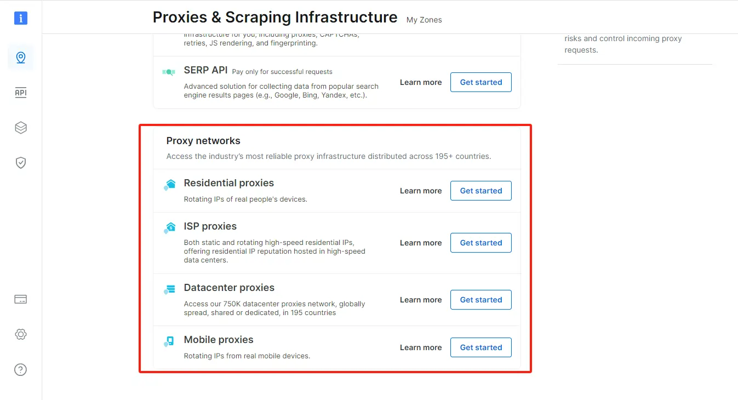The width and height of the screenshot is (738, 400).
Task: Click Learn more for Mobile proxies
Action: coord(420,347)
